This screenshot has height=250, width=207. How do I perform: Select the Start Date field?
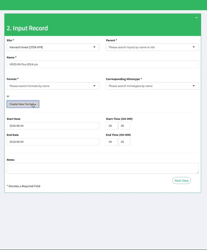53,126
